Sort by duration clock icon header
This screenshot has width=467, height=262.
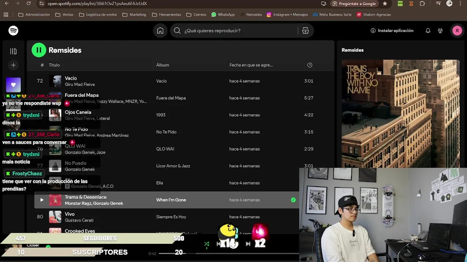coord(310,65)
